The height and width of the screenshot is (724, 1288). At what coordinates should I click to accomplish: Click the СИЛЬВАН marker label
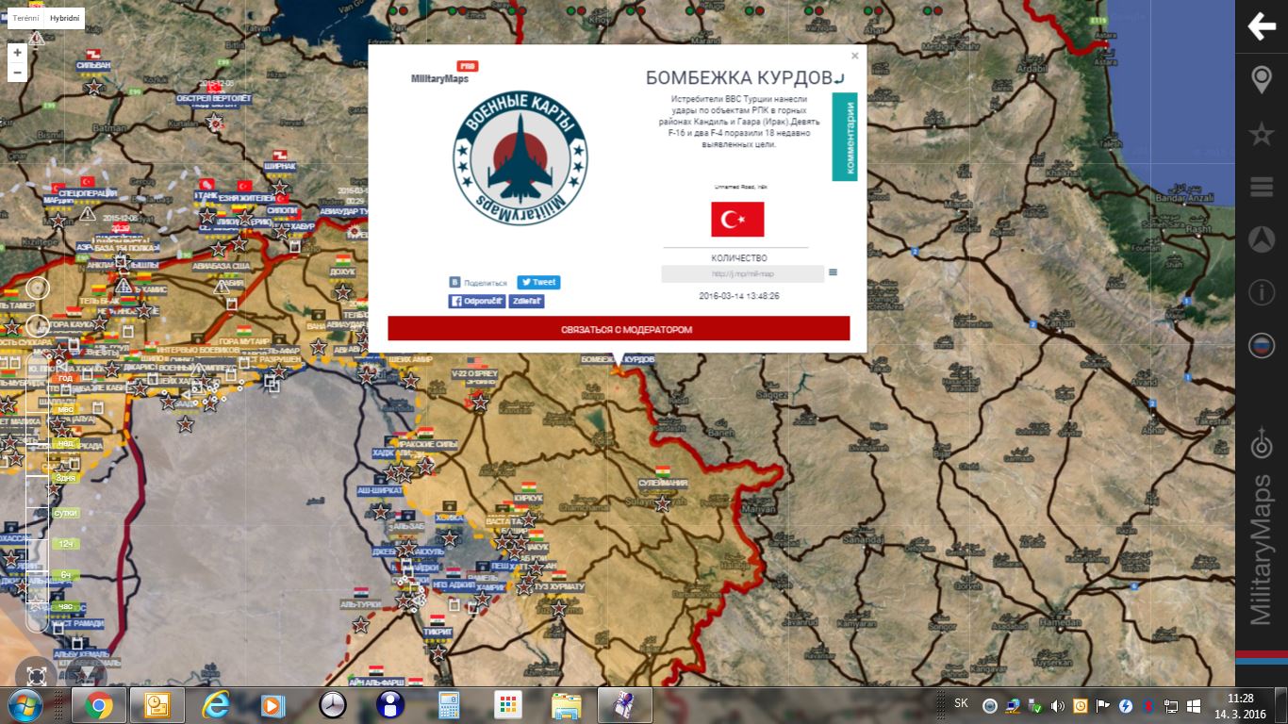[93, 65]
